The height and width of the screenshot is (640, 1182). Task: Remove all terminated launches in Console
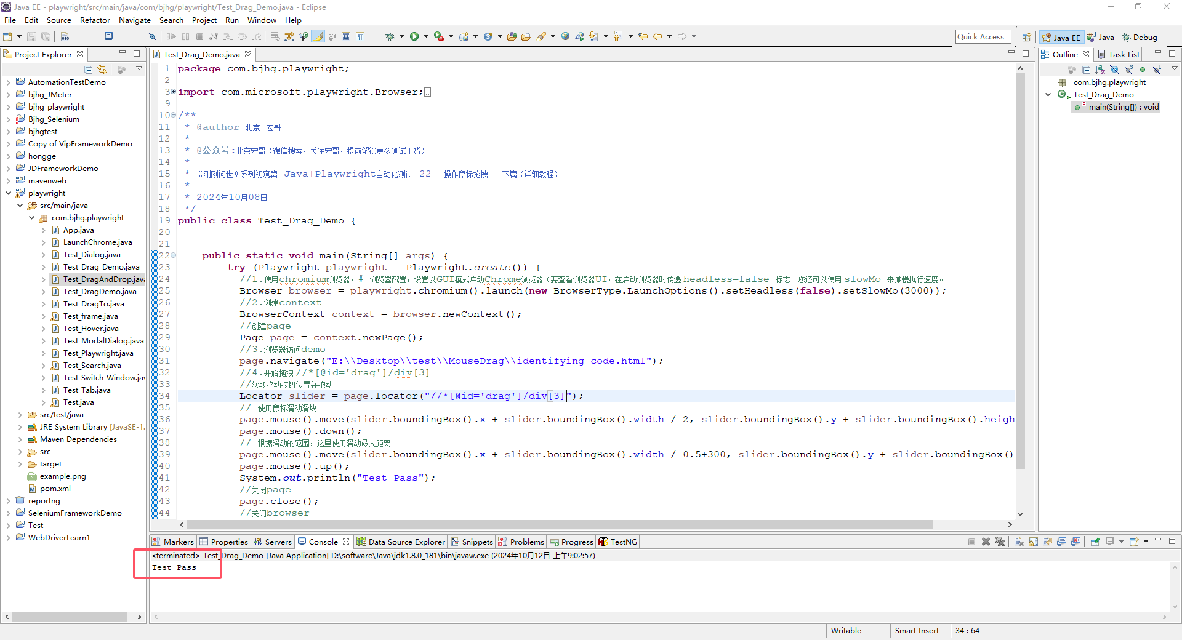tap(1000, 542)
